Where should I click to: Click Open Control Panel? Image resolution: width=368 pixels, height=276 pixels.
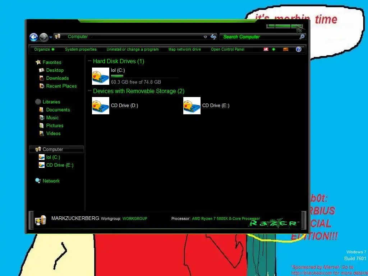[x=227, y=49]
